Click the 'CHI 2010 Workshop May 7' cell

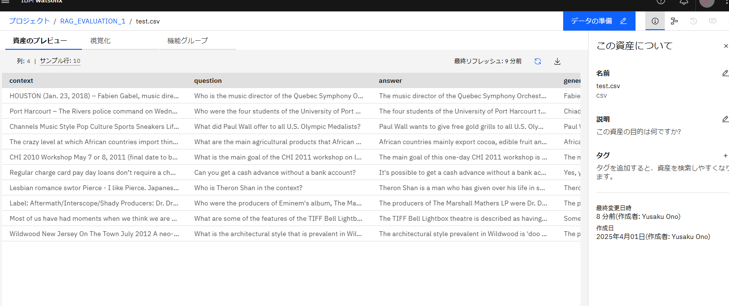(x=94, y=157)
